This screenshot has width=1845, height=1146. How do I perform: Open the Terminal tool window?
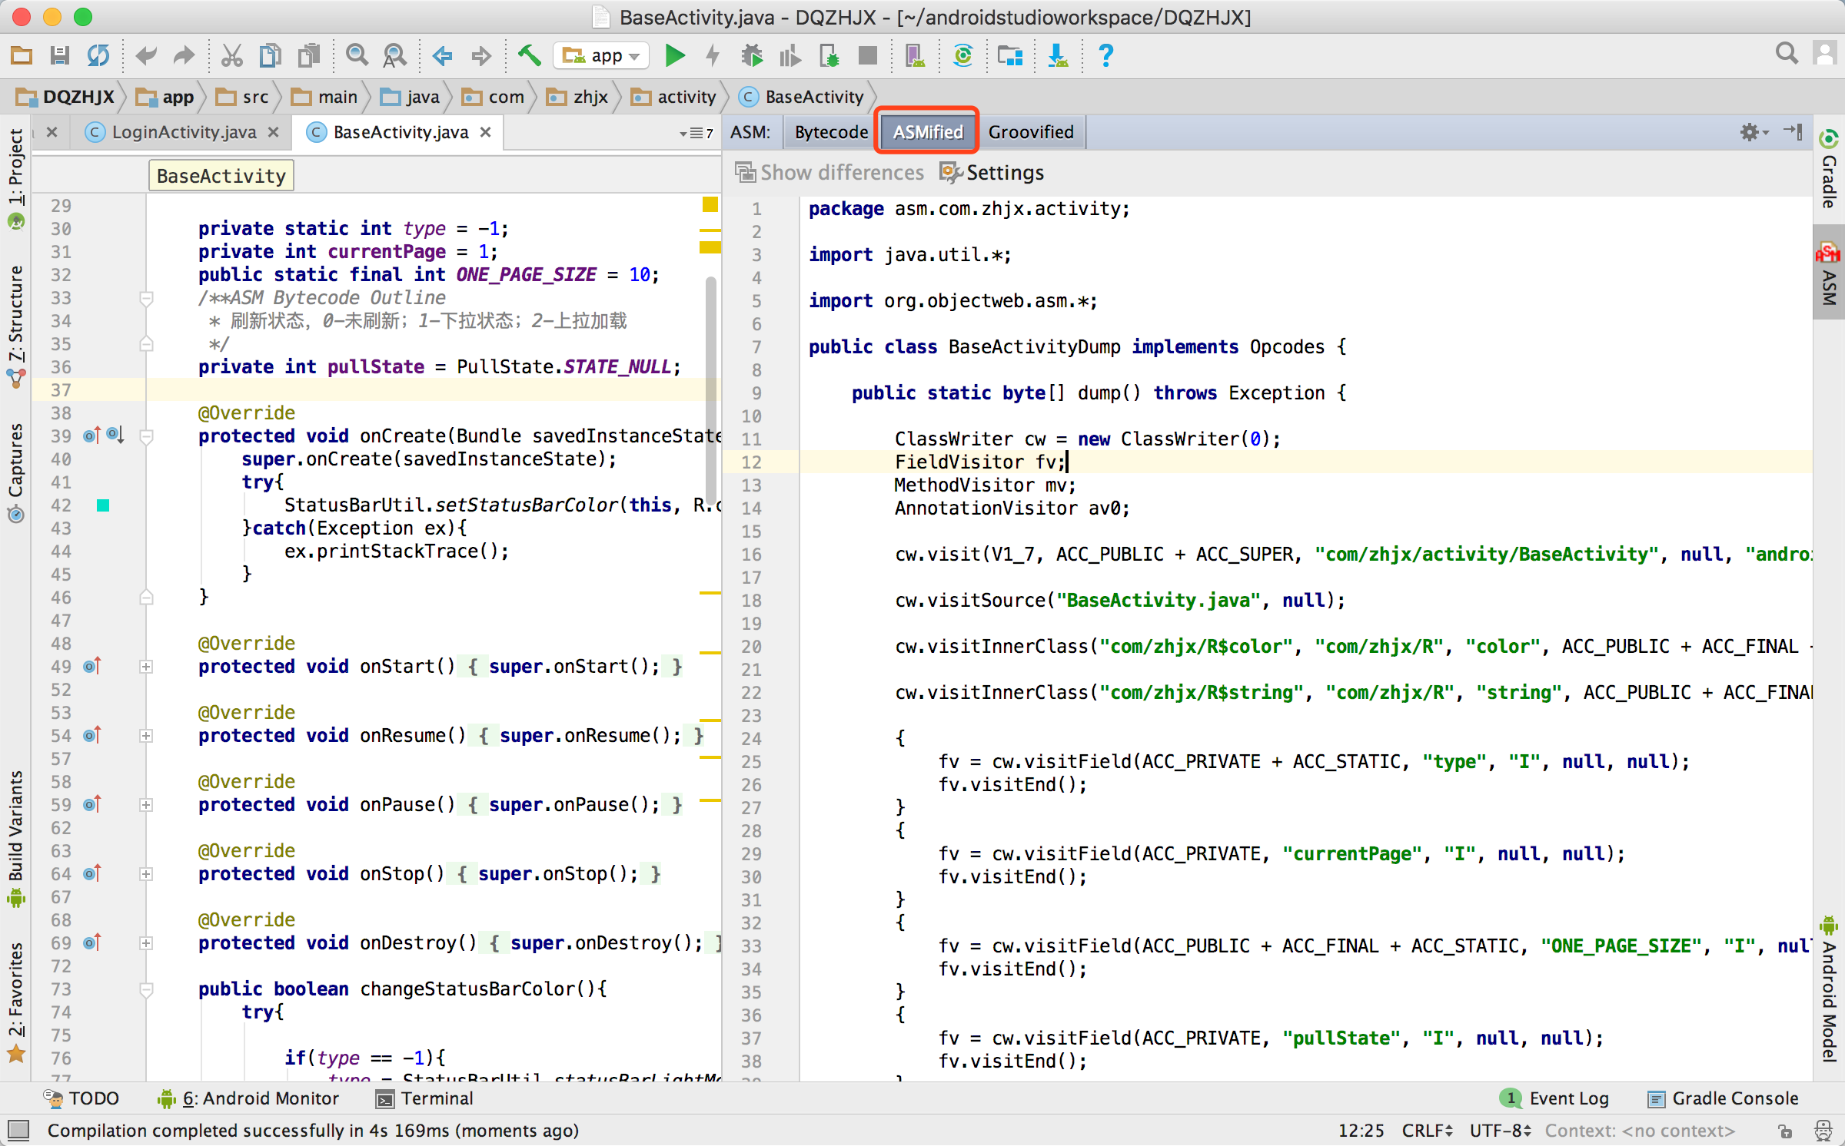424,1098
